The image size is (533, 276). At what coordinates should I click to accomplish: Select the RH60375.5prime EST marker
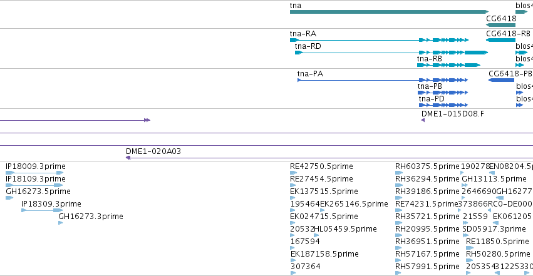pyautogui.click(x=398, y=173)
